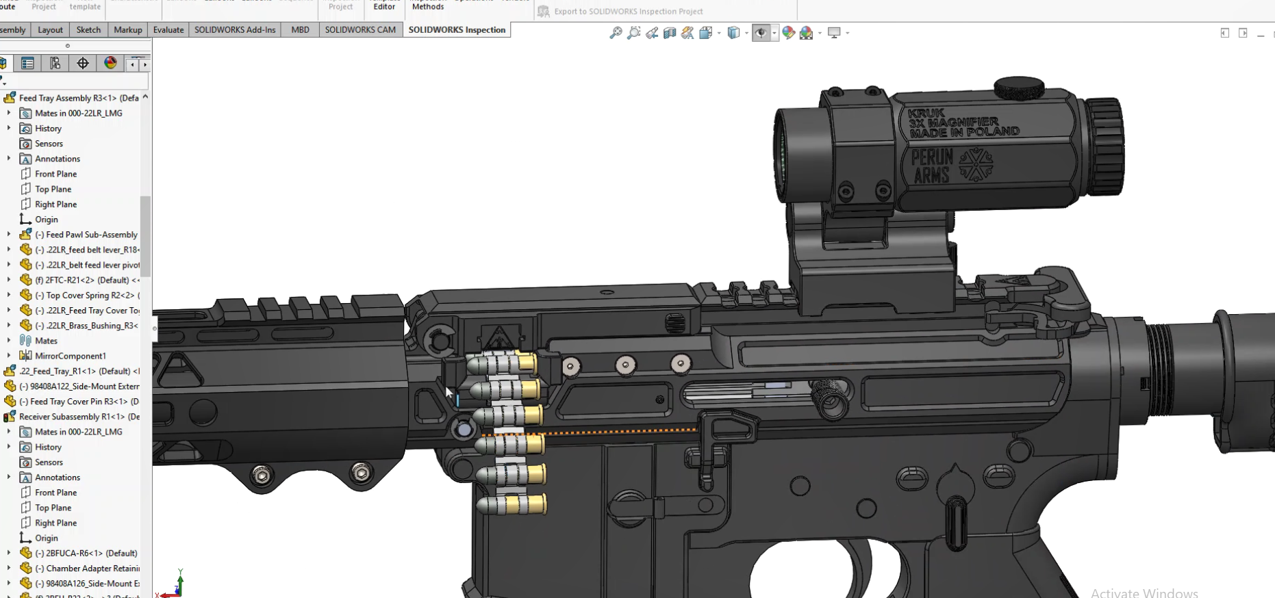Activate the Section View tool
This screenshot has height=598, width=1275.
[x=670, y=33]
